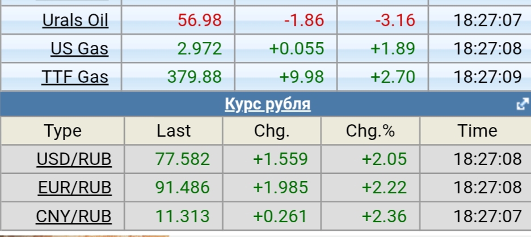Open the CNY/RUB rate link
531x237 pixels.
(74, 216)
